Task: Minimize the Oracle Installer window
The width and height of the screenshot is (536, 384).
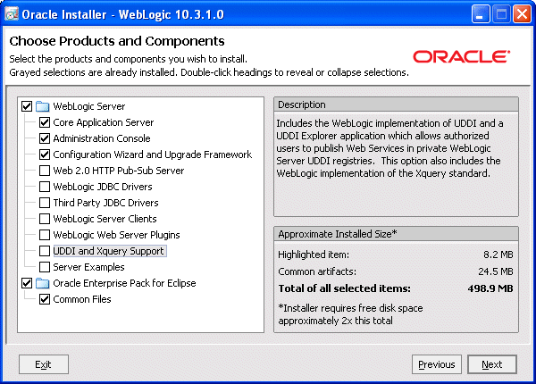Action: 481,14
